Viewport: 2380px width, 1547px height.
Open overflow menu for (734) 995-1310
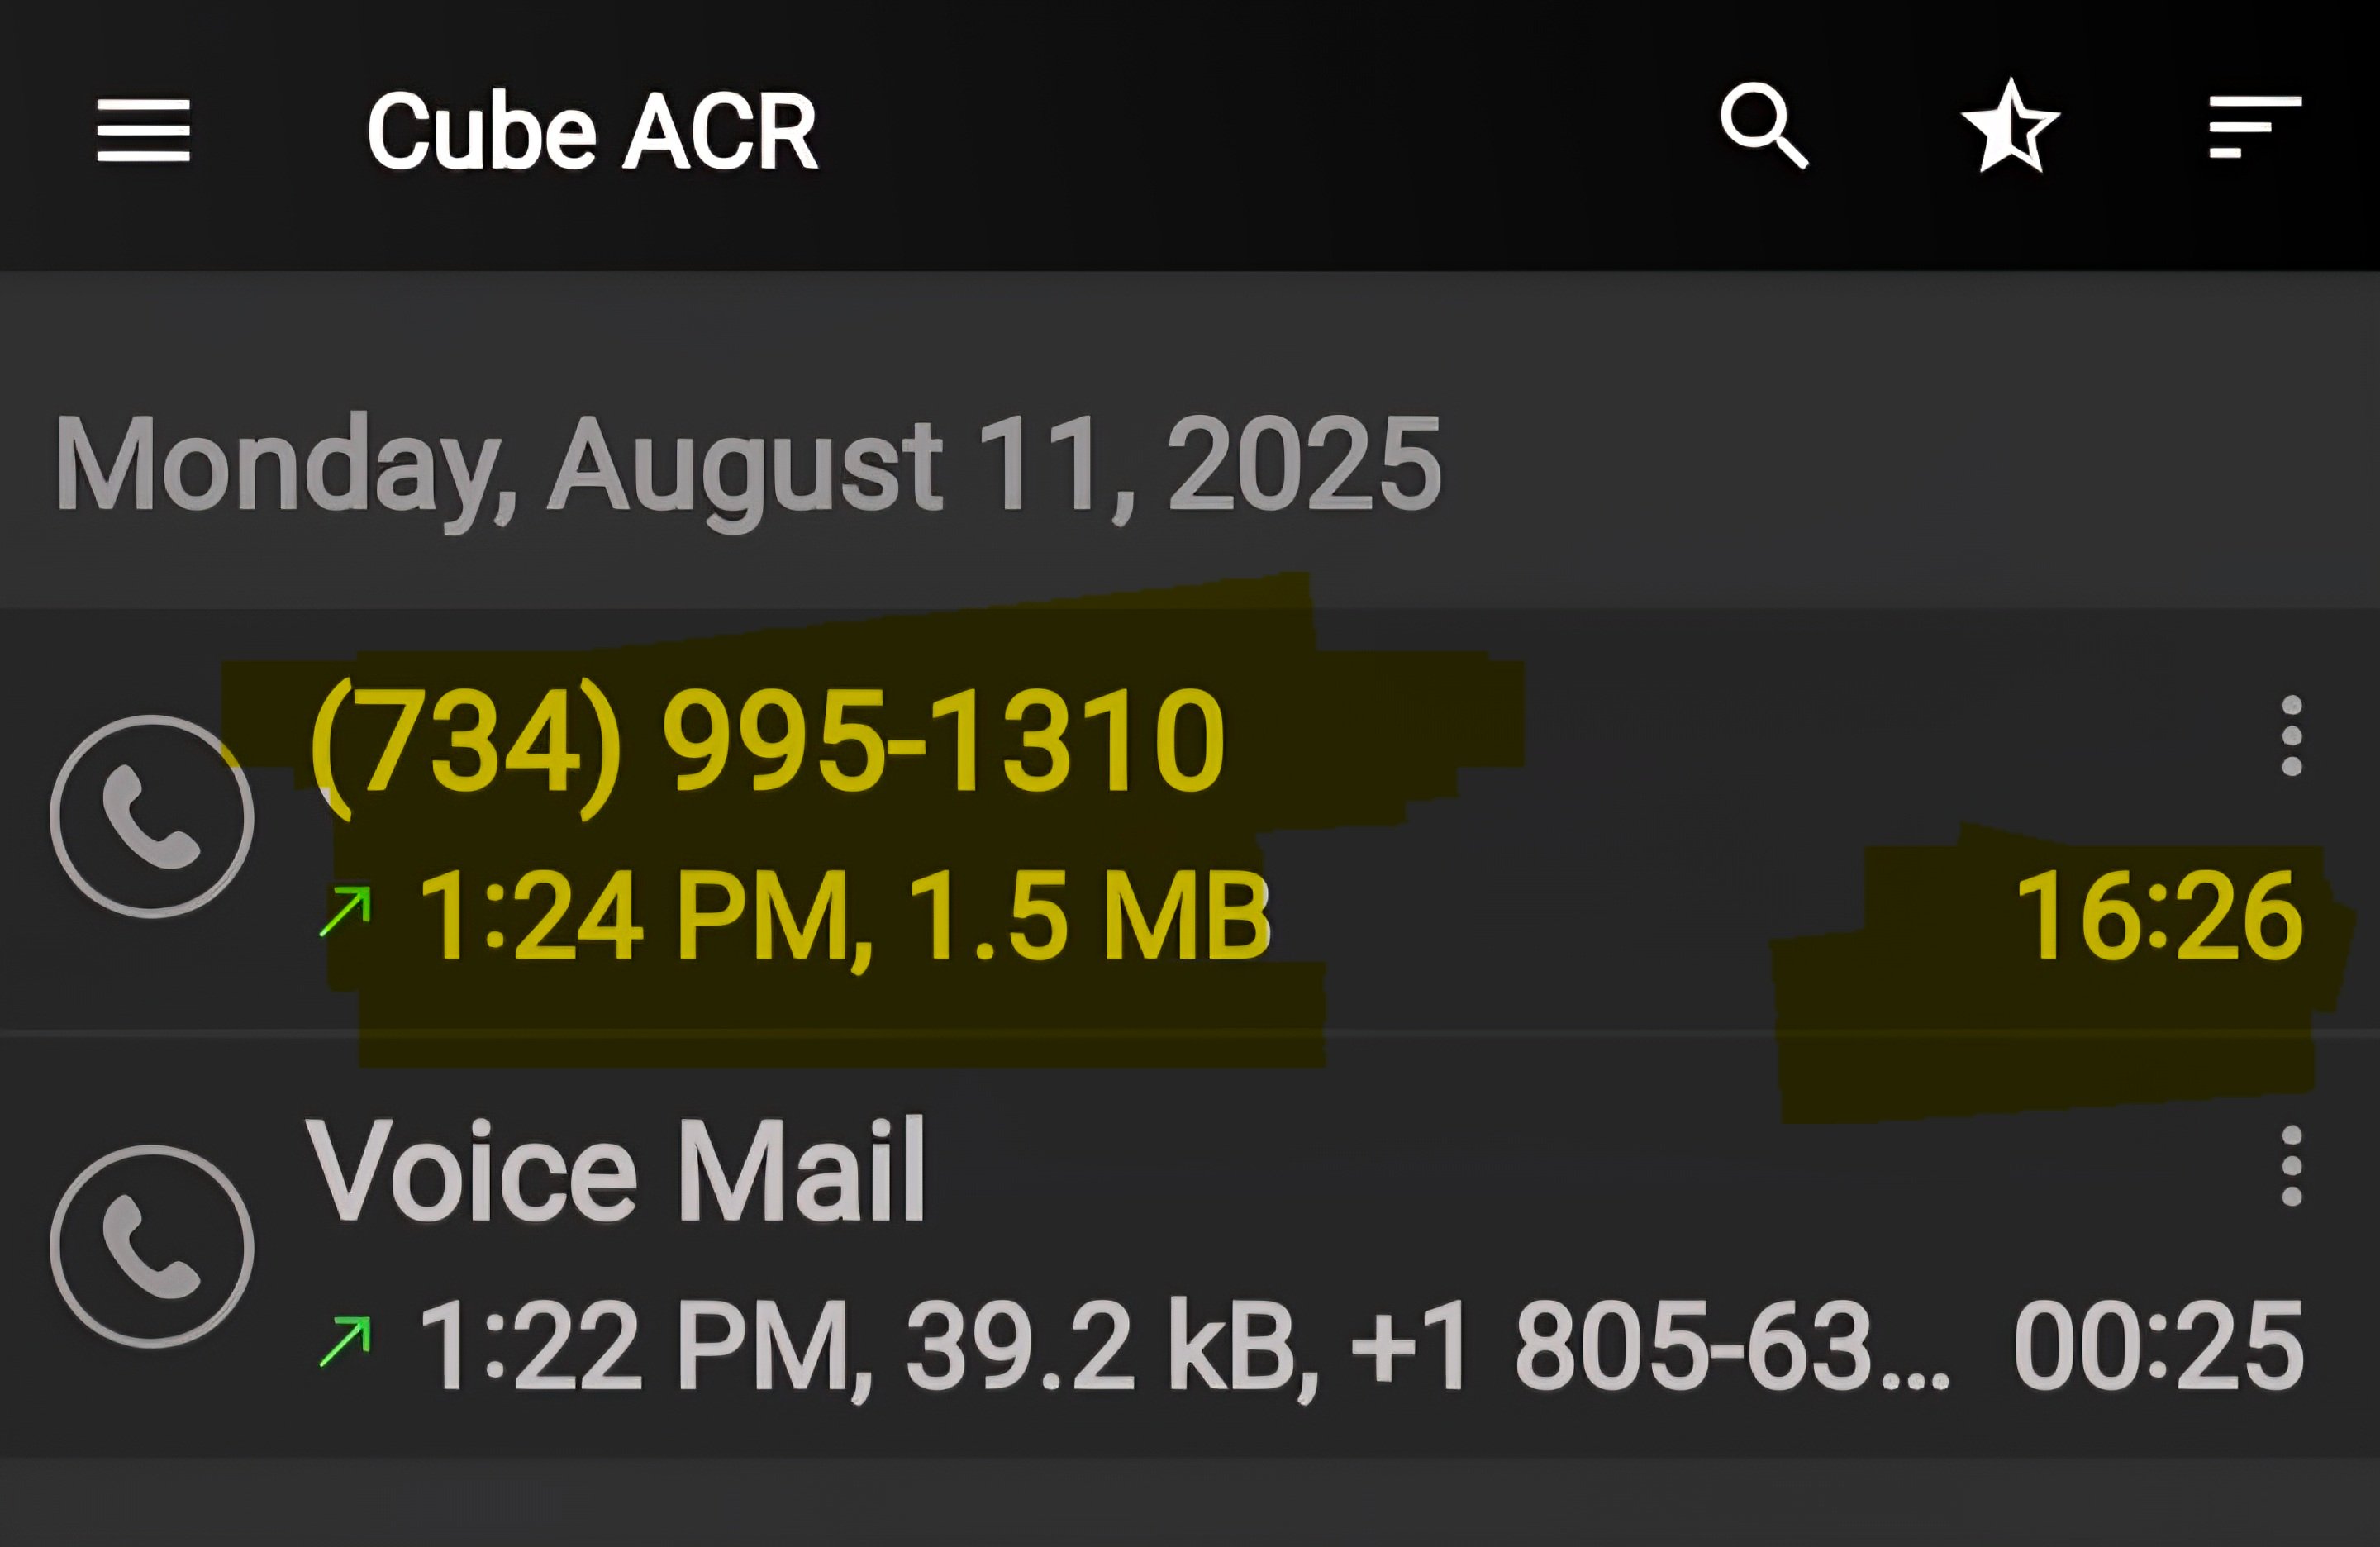pyautogui.click(x=2292, y=736)
